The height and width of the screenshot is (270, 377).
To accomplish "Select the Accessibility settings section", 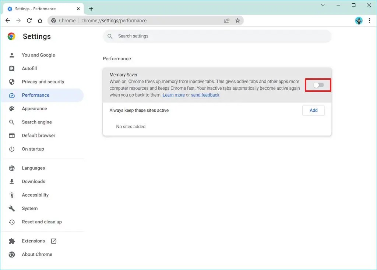I will click(x=35, y=195).
